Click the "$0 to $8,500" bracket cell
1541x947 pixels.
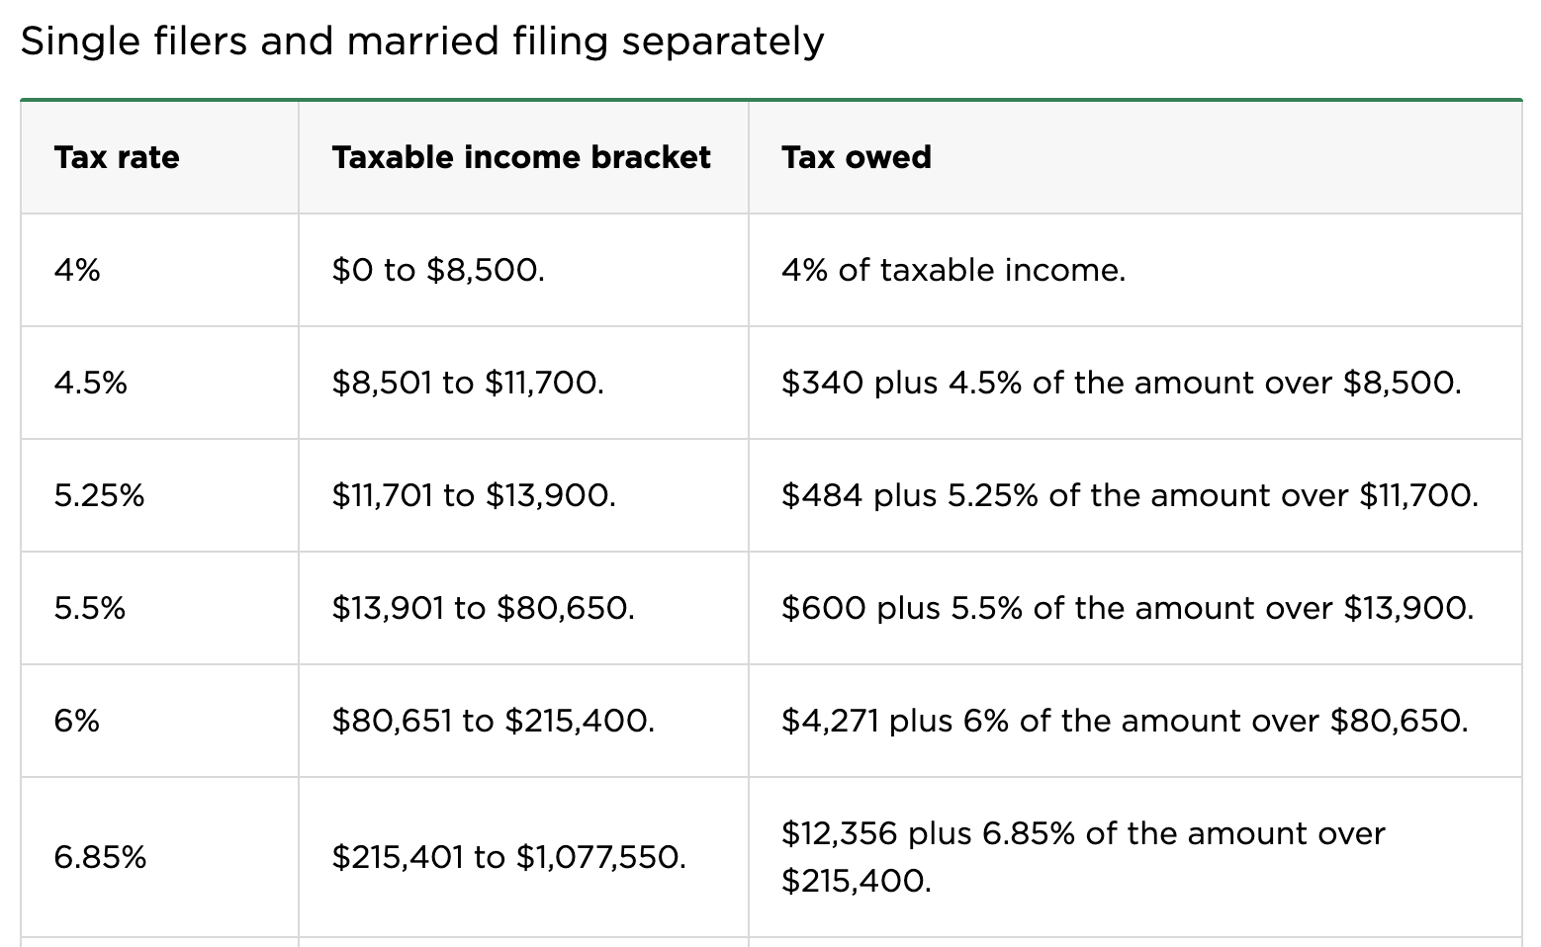438,270
